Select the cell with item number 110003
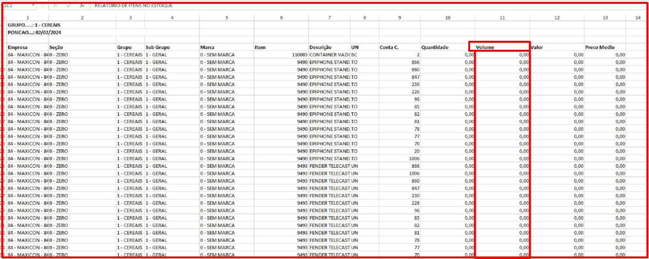 [281, 55]
